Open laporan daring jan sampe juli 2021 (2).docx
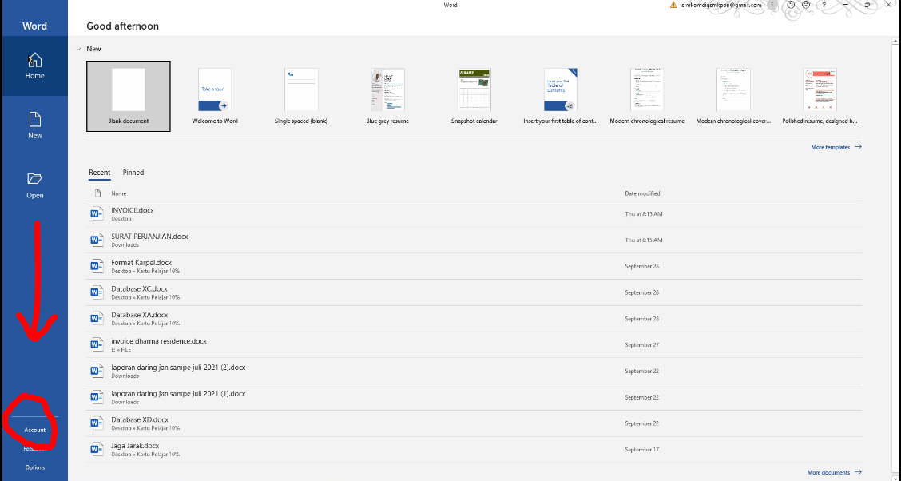901x481 pixels. tap(178, 368)
